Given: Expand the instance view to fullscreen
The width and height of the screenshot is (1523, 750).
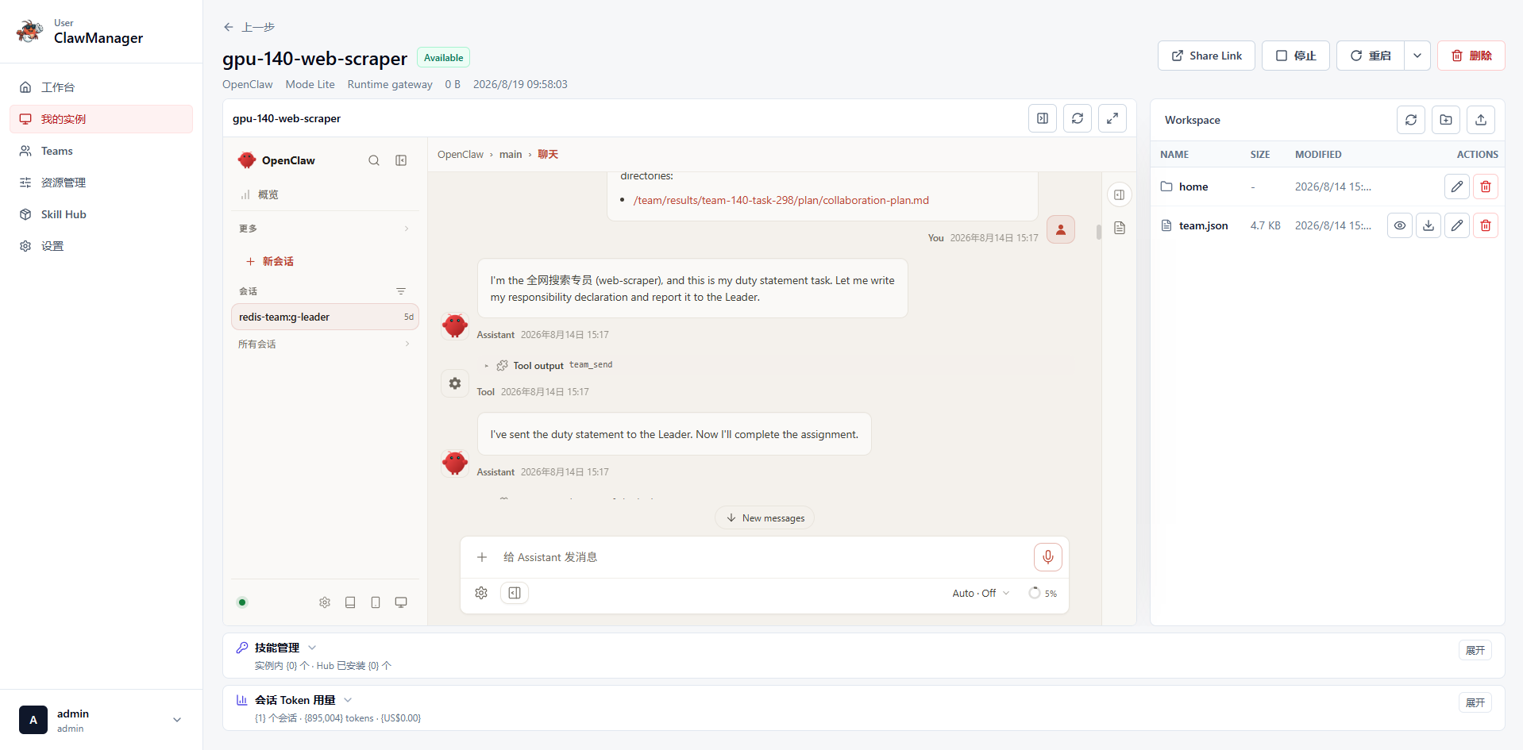Looking at the screenshot, I should pyautogui.click(x=1112, y=118).
